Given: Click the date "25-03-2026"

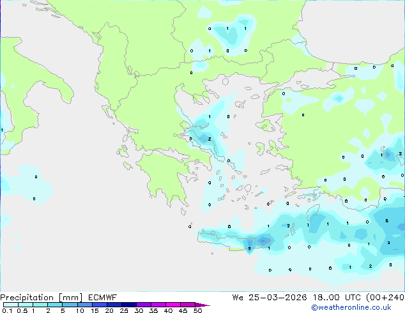Looking at the screenshot, I should (x=278, y=298).
